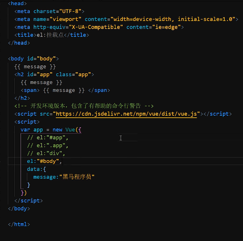The height and width of the screenshot is (241, 243).
Task: Click the string "黑马程序员"
Action: click(x=77, y=177)
